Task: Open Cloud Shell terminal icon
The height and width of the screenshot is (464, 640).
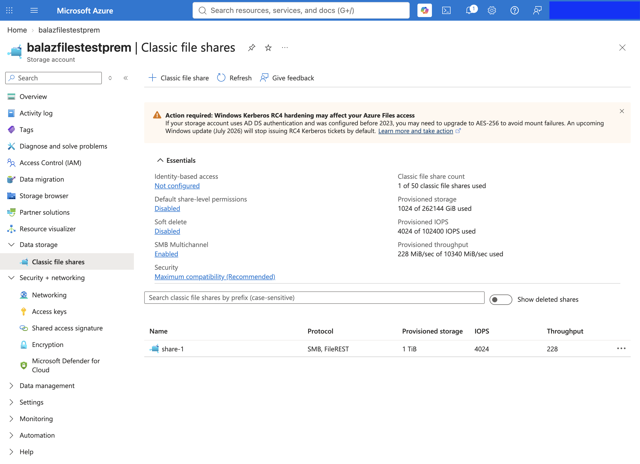Action: [x=446, y=10]
